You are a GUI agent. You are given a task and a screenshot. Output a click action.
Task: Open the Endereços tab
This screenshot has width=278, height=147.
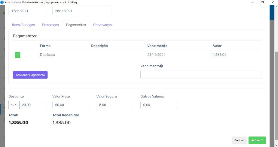coord(50,25)
